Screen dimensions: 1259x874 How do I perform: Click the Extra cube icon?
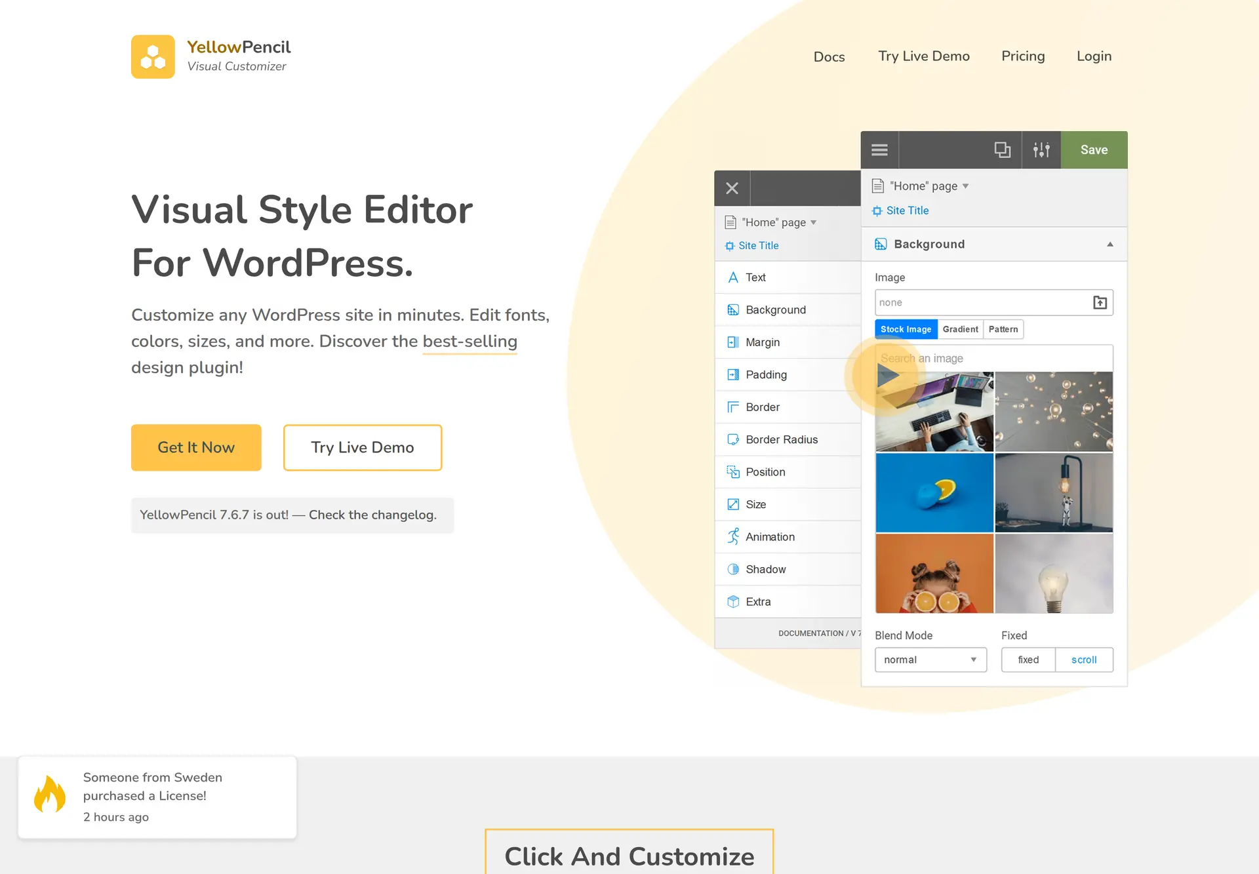pyautogui.click(x=733, y=601)
